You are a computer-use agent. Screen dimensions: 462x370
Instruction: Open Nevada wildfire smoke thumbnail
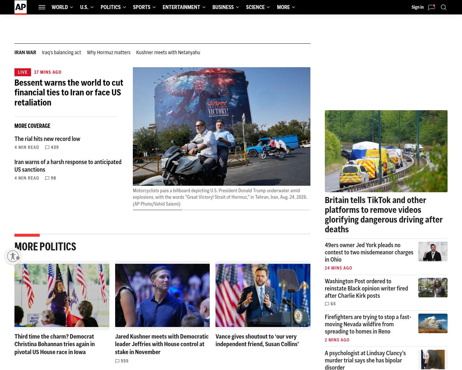433,323
